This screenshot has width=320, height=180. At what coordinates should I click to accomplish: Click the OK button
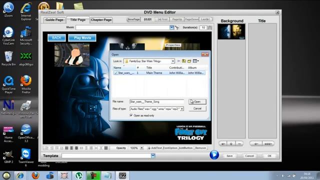tap(269, 155)
